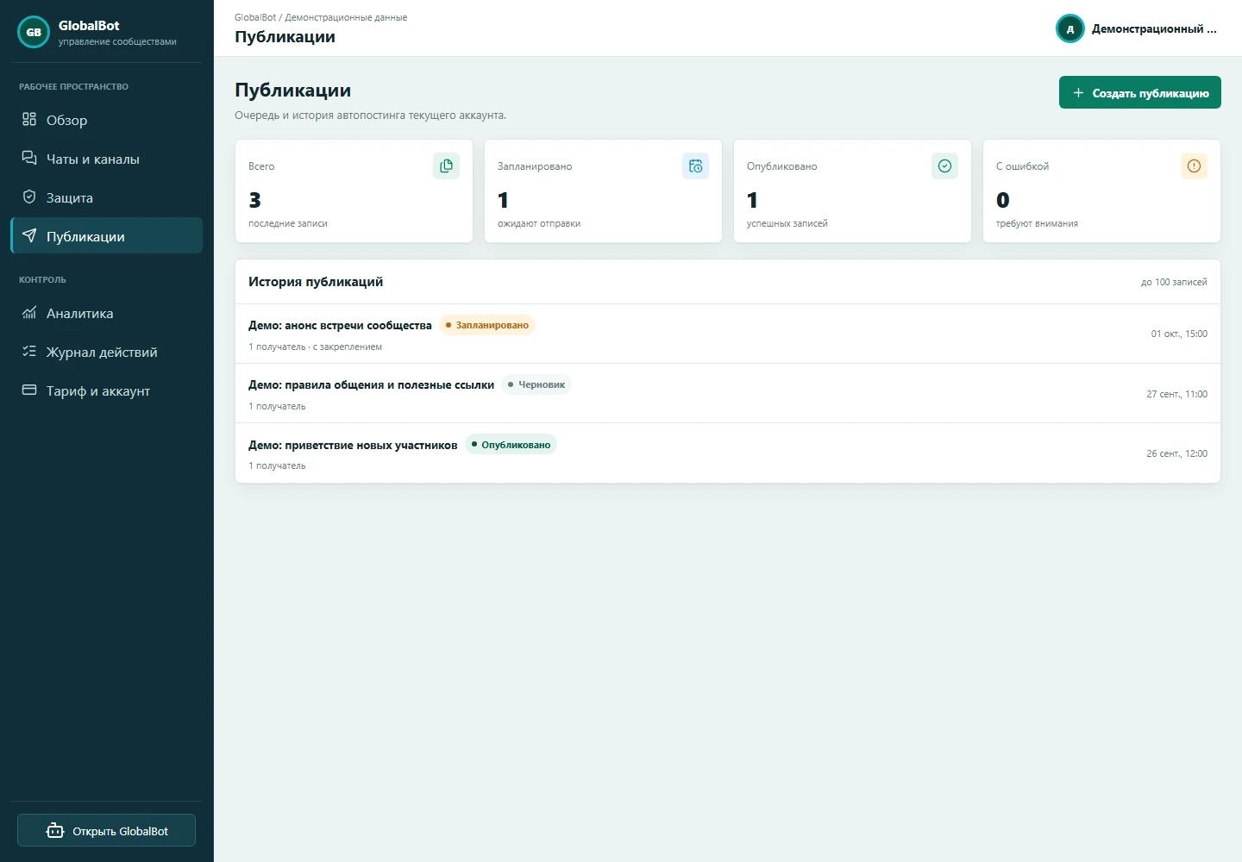Image resolution: width=1242 pixels, height=862 pixels.
Task: Open Журнал действий
Action: [106, 352]
